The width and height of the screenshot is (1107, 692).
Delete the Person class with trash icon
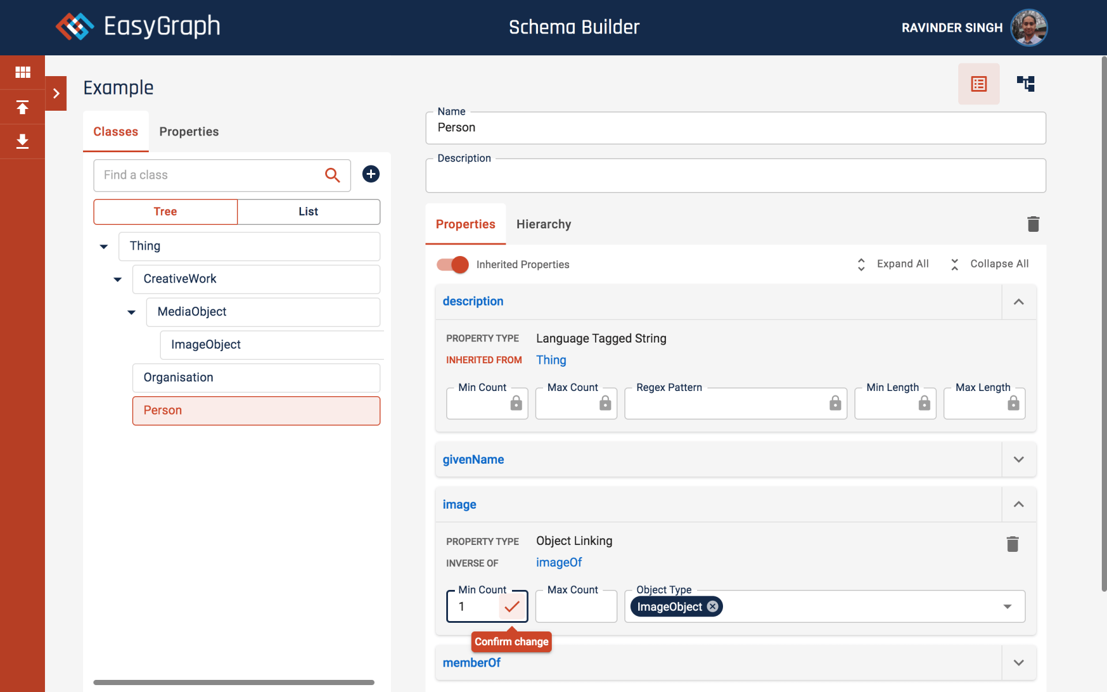click(x=1033, y=224)
